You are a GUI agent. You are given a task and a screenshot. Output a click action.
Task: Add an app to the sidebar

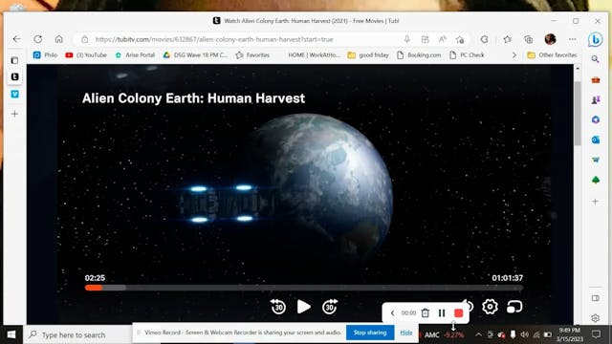595,202
